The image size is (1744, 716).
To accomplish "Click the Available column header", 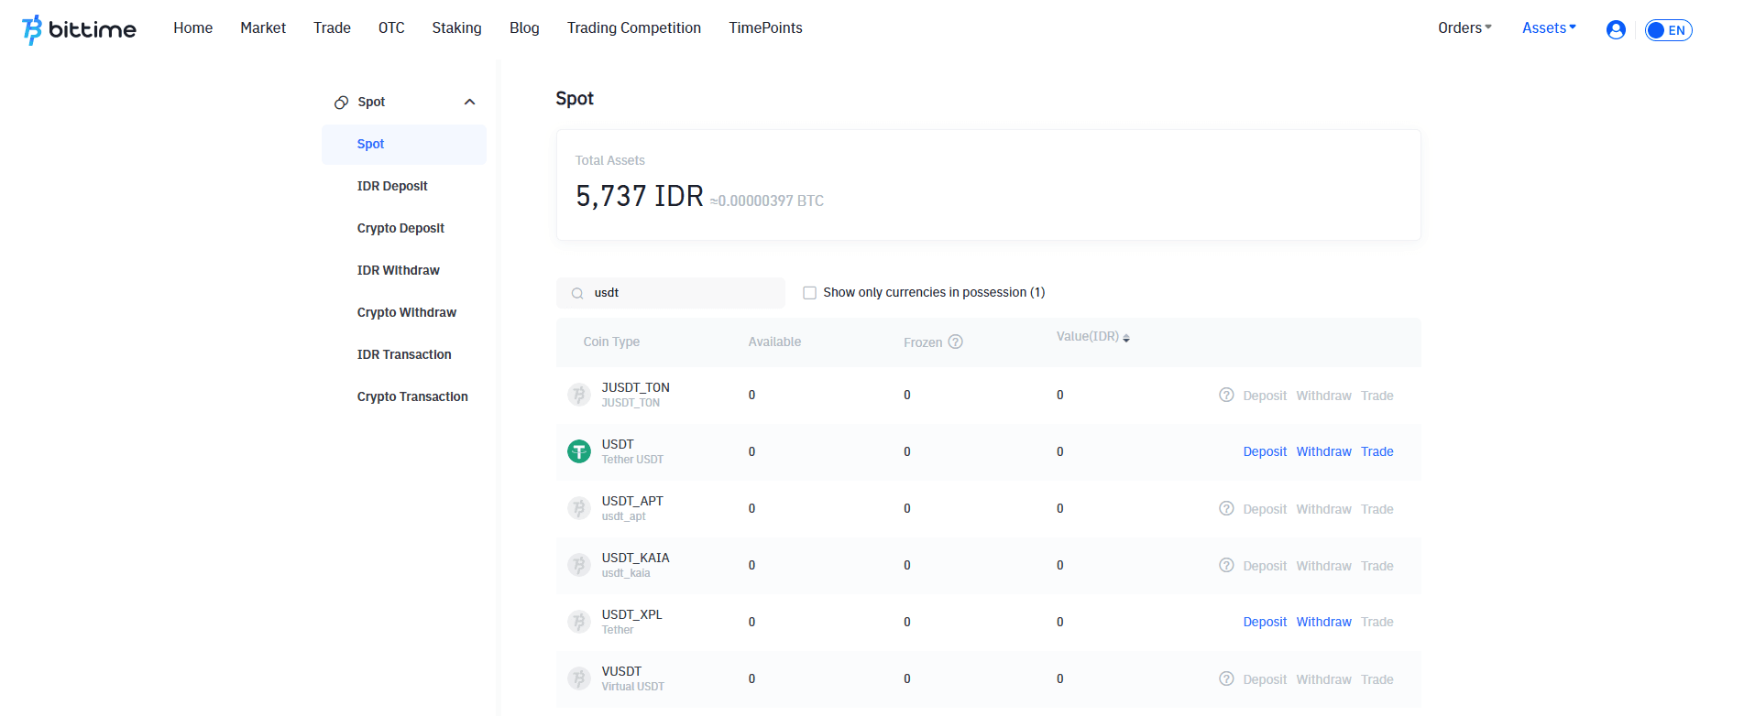I will [x=774, y=342].
